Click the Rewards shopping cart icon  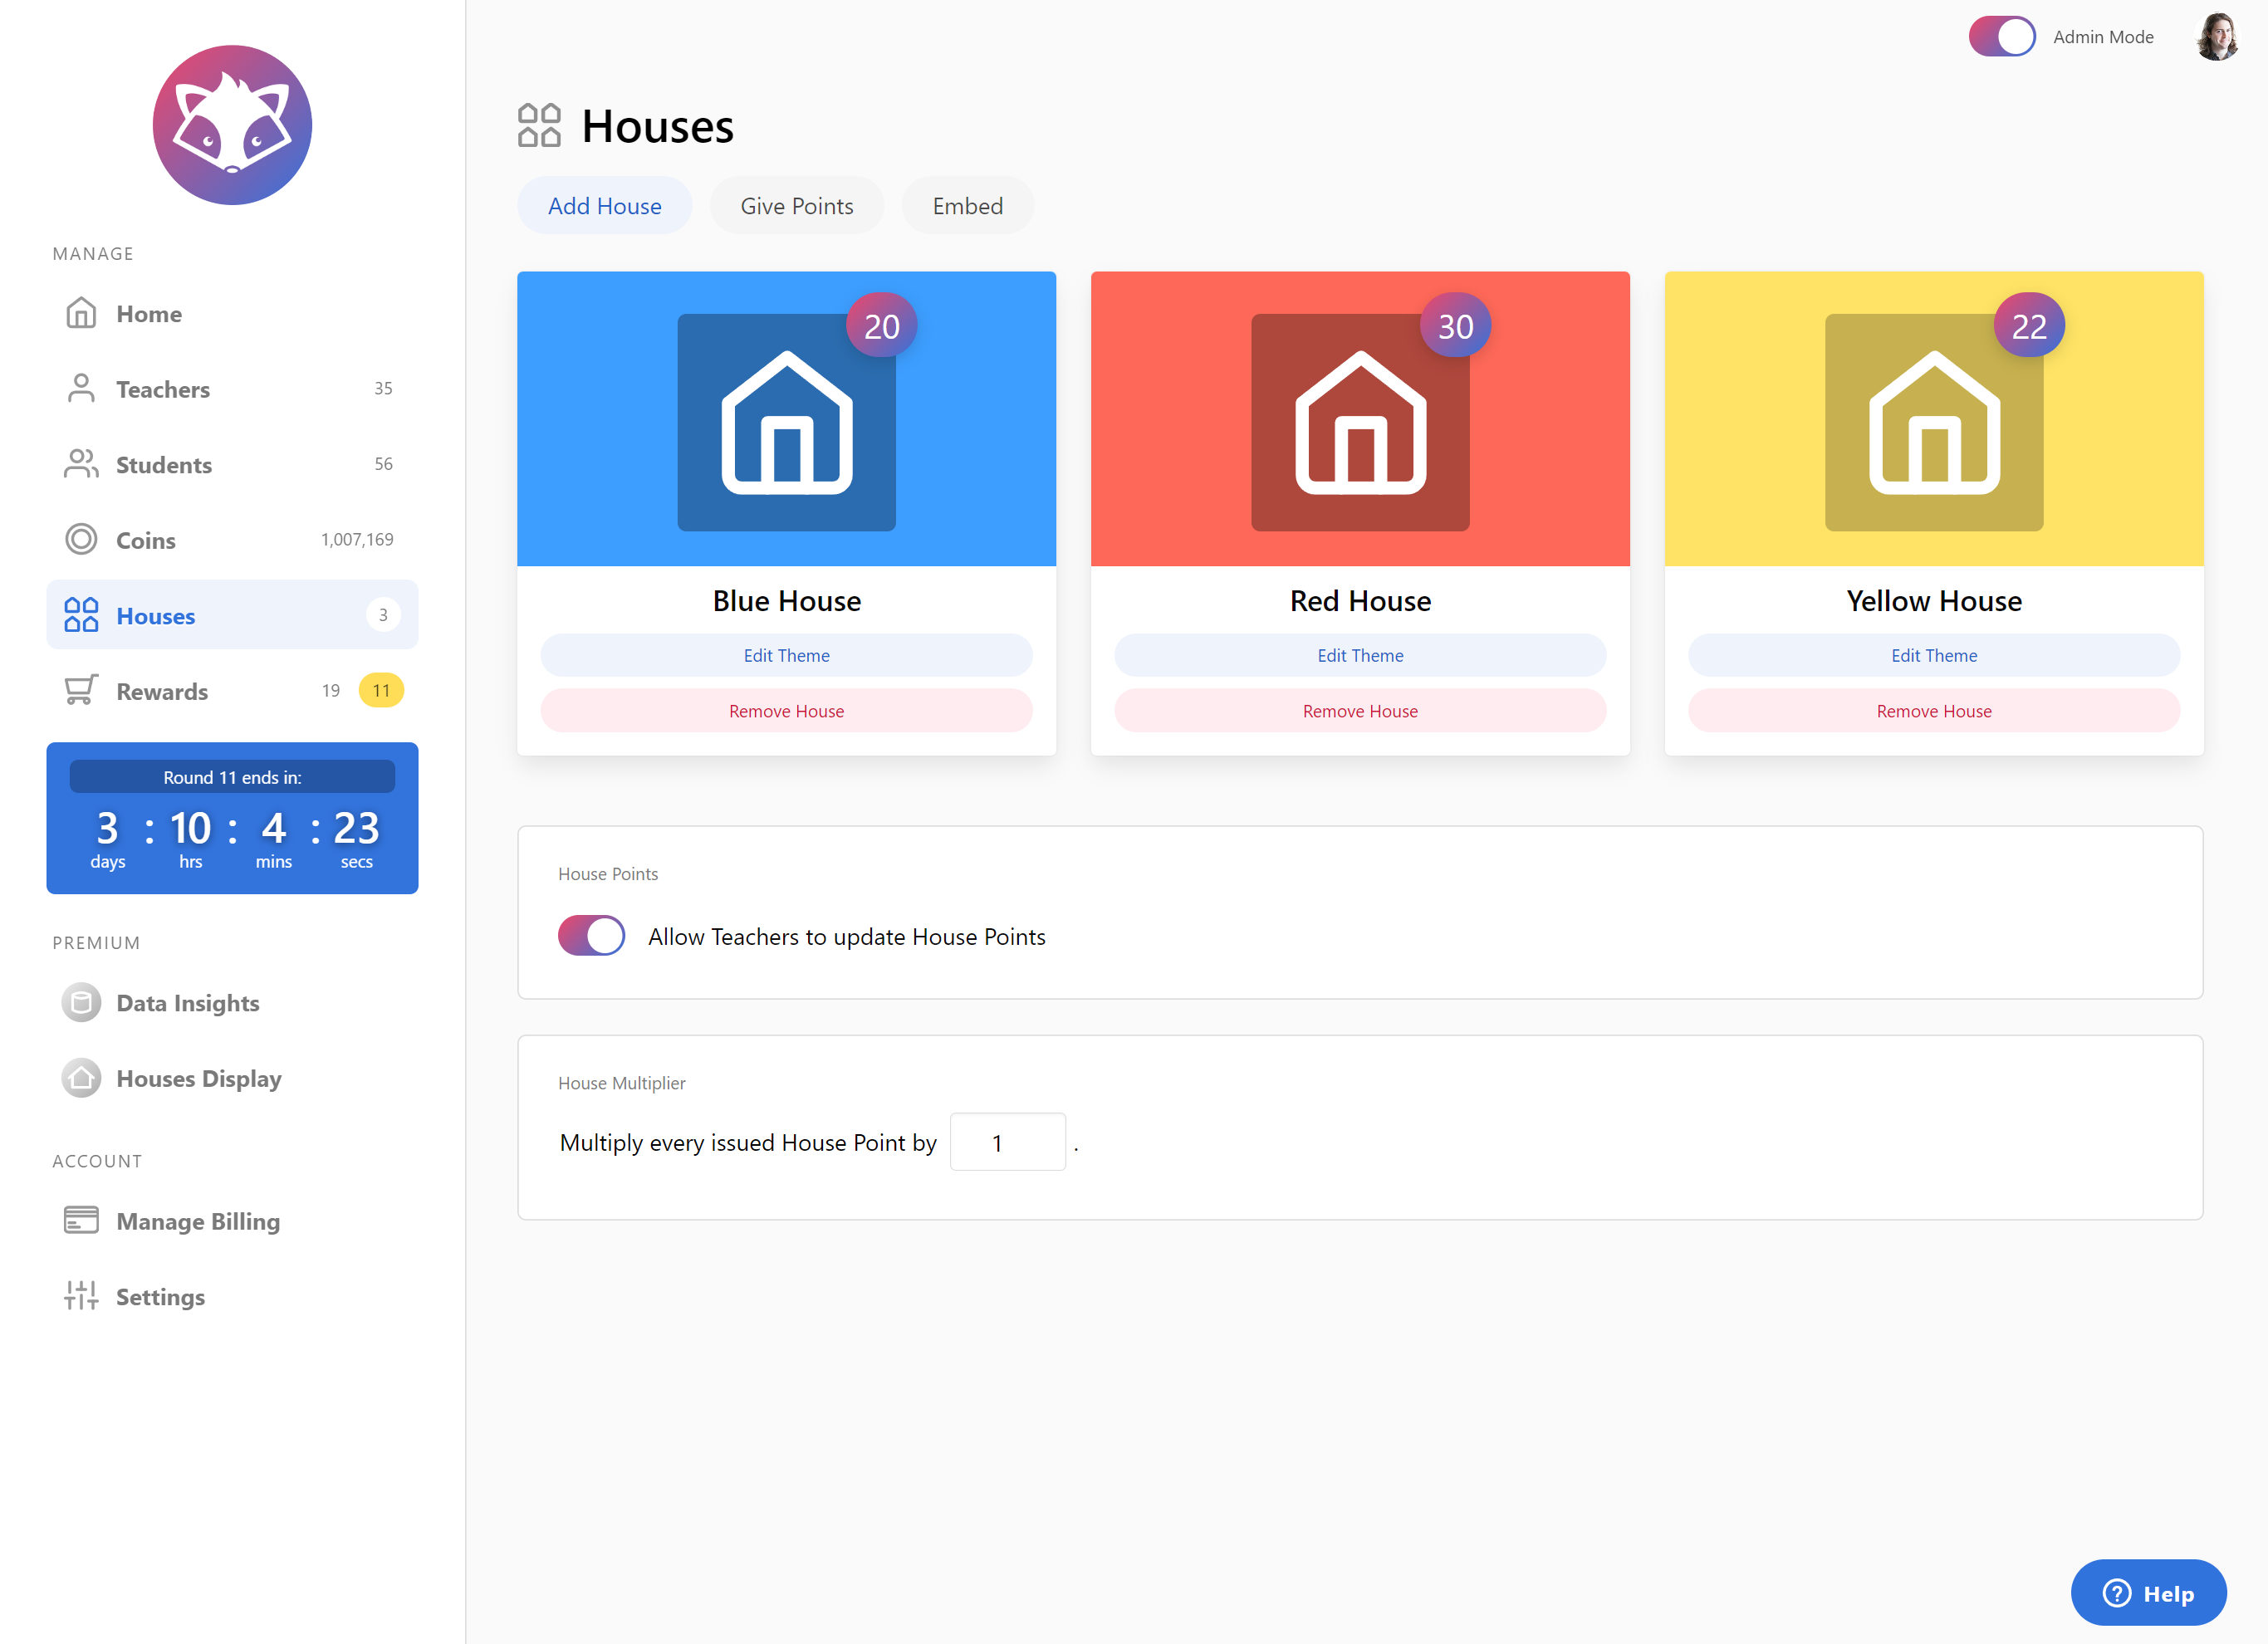81,691
